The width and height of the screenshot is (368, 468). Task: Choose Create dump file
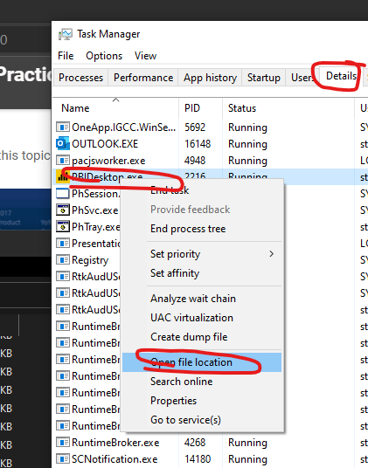pyautogui.click(x=202, y=337)
